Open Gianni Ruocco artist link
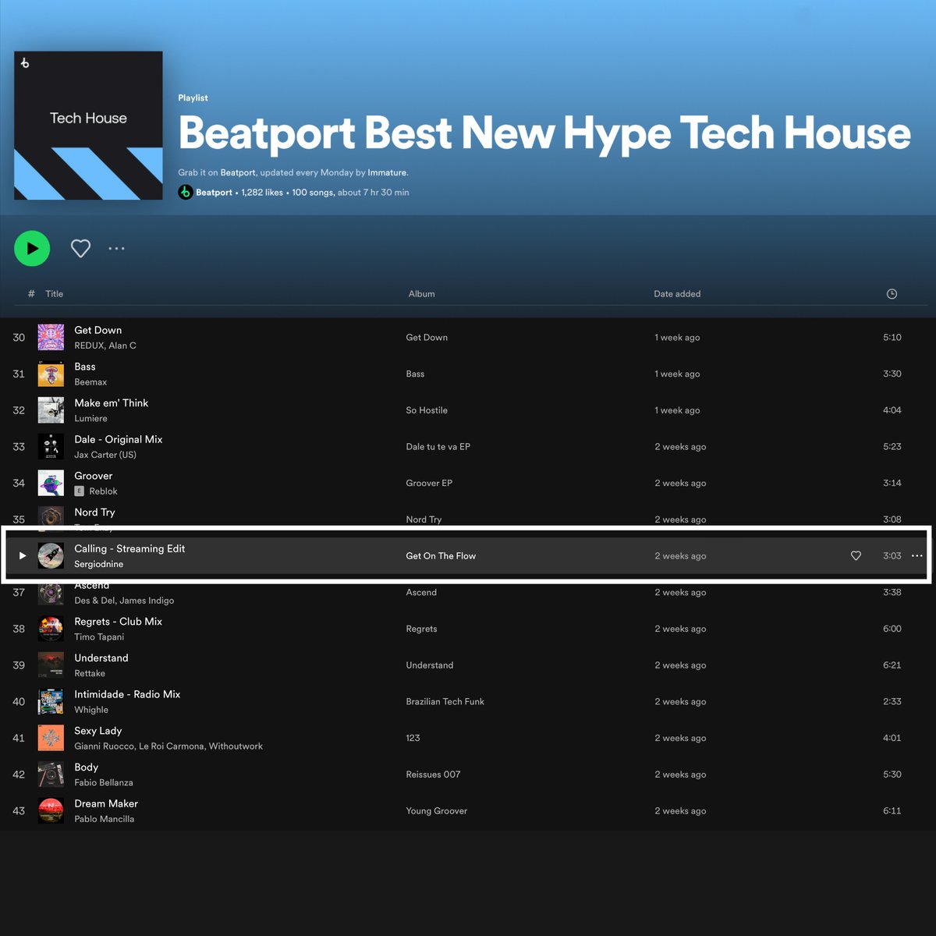 click(104, 746)
